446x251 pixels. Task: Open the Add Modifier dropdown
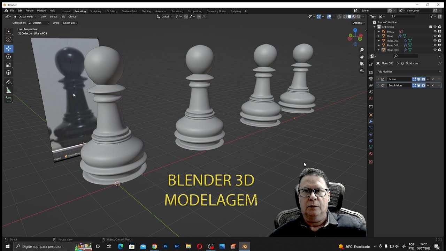(x=409, y=72)
